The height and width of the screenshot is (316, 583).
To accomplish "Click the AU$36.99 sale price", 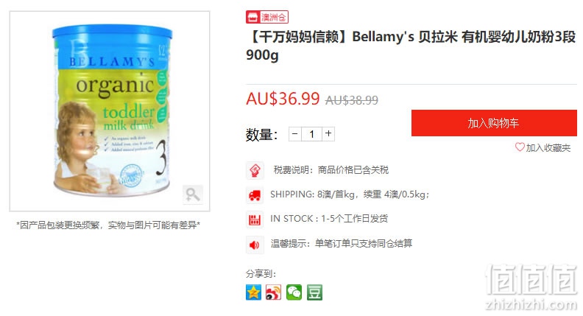I will pyautogui.click(x=283, y=99).
